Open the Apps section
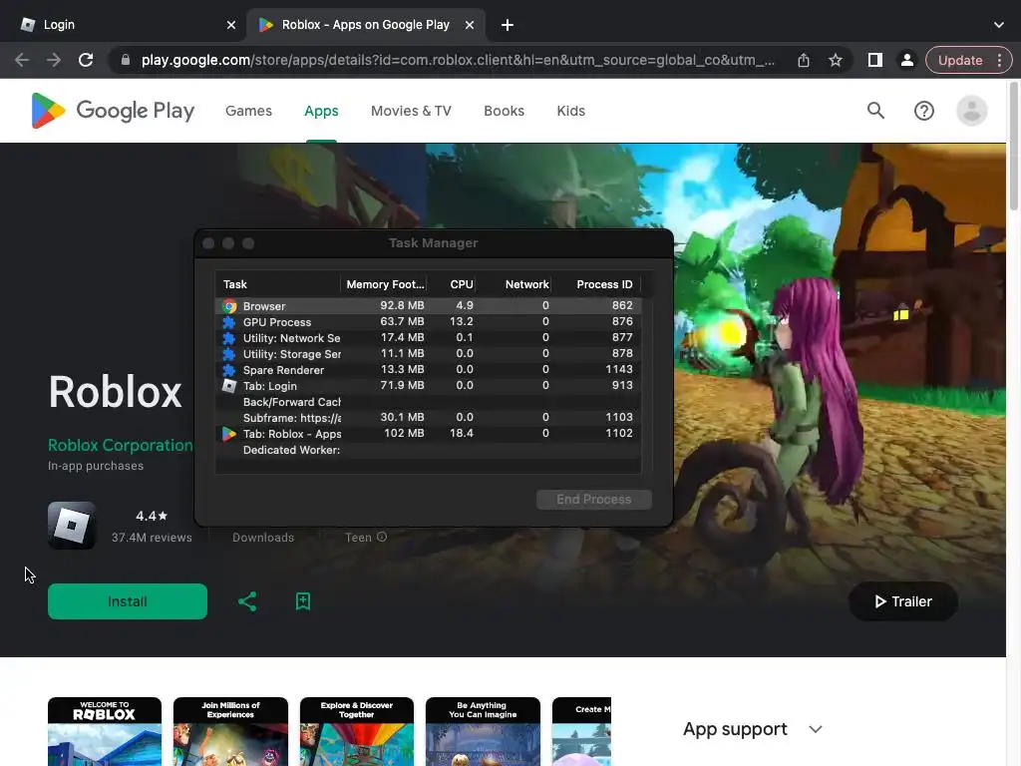This screenshot has width=1021, height=766. (x=321, y=111)
